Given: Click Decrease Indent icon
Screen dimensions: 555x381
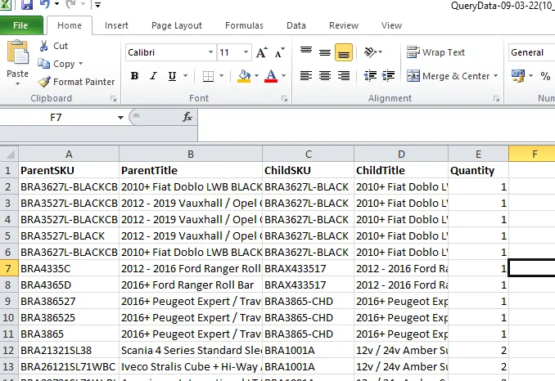Looking at the screenshot, I should pyautogui.click(x=370, y=76).
